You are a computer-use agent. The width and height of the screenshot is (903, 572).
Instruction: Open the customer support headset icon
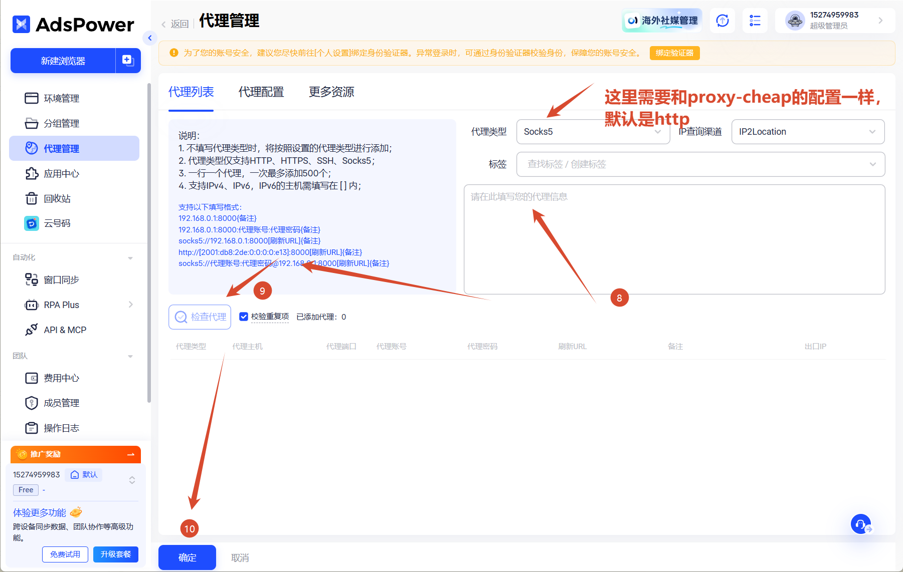click(861, 524)
